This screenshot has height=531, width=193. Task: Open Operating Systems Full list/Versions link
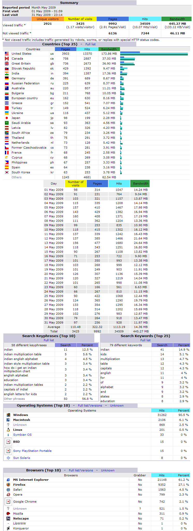90,406
